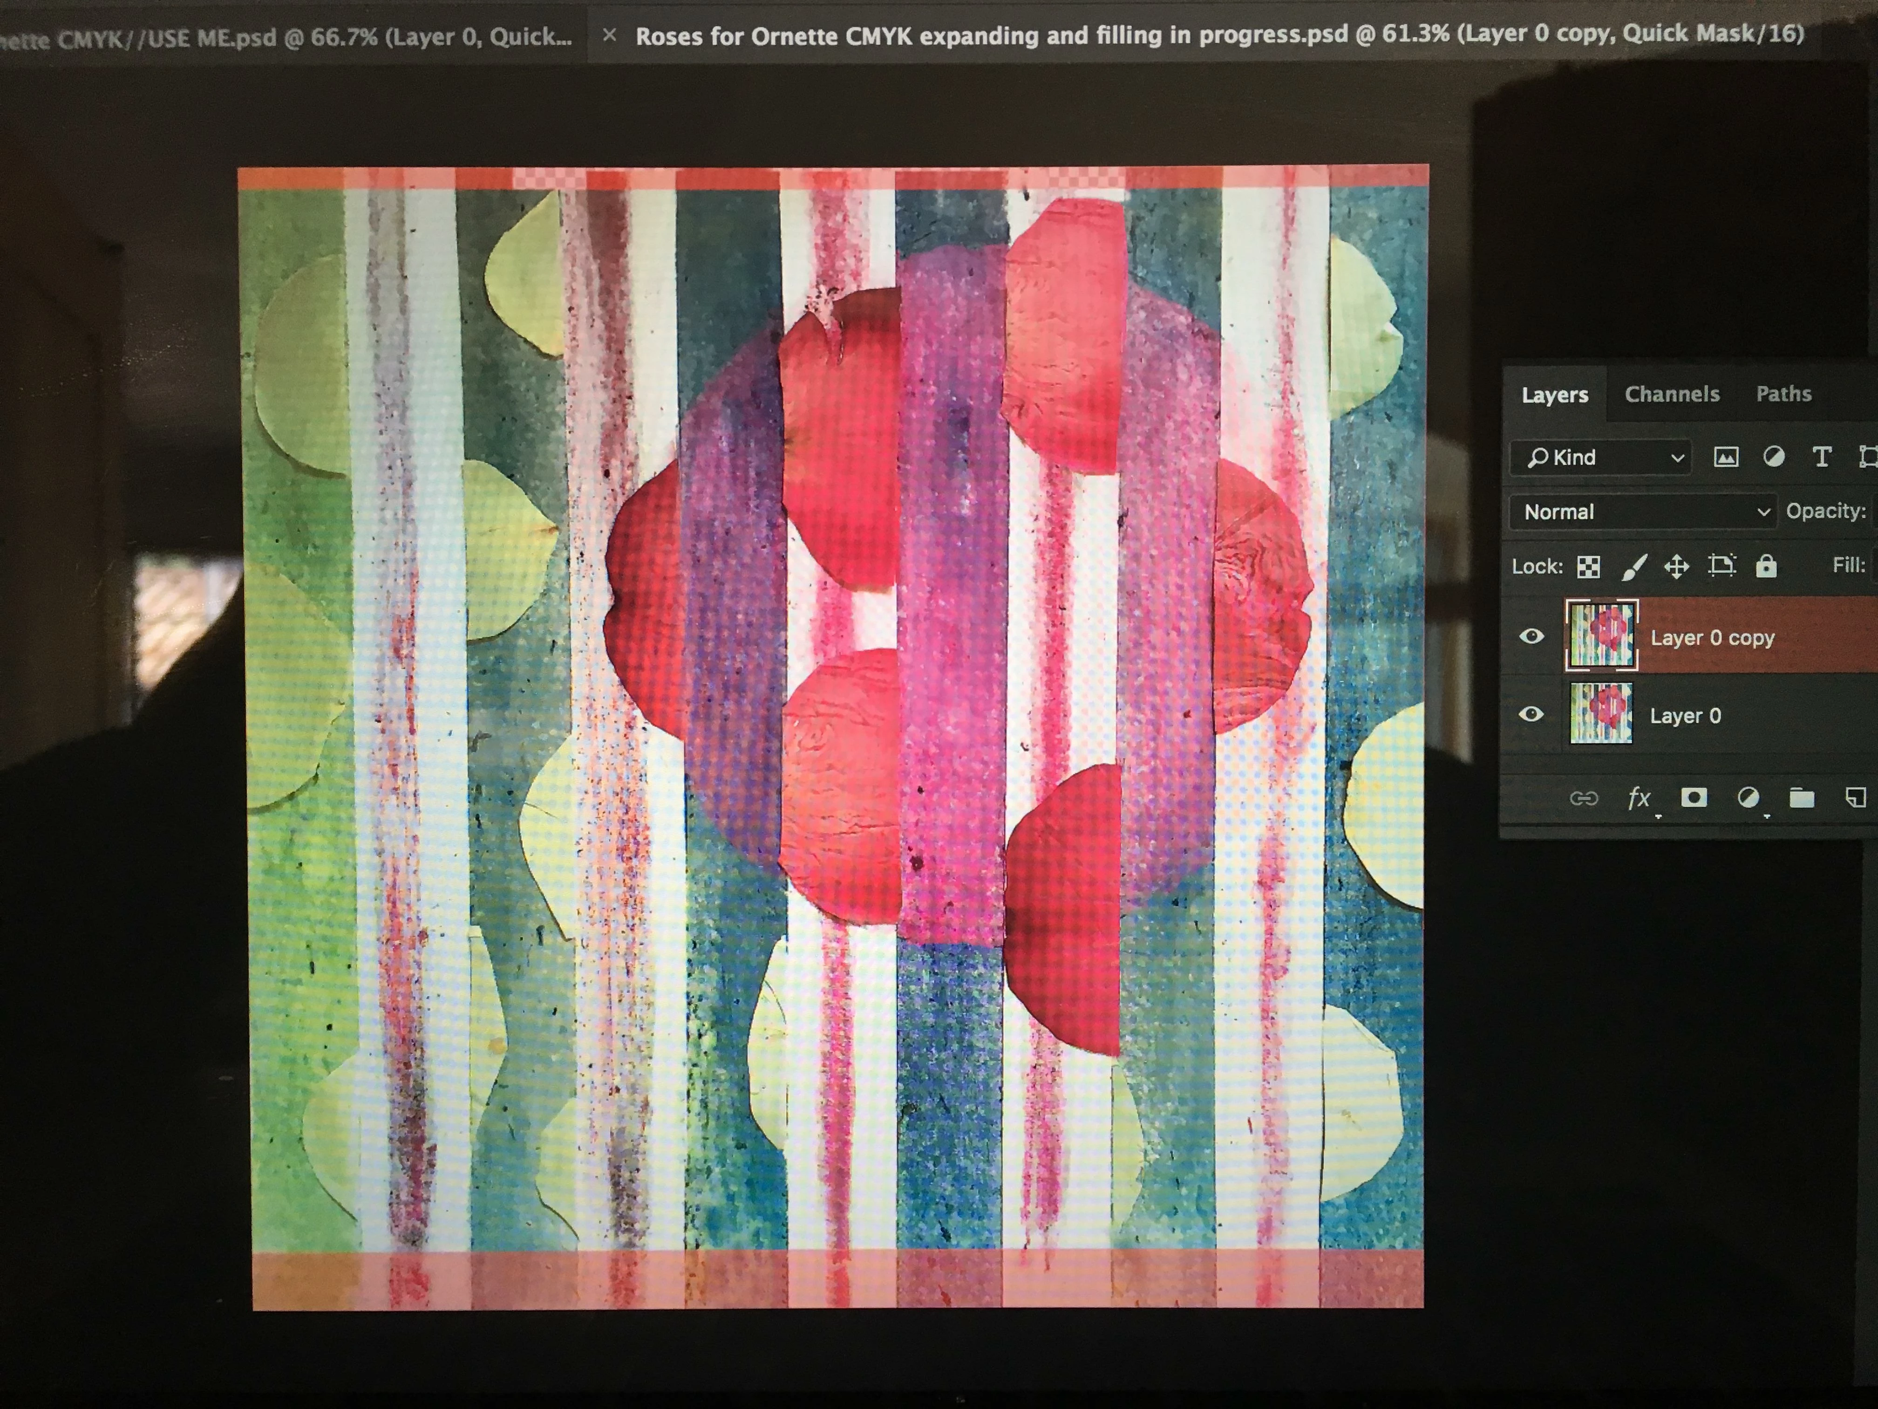
Task: Toggle lock image pixels brush icon
Action: pos(1633,567)
